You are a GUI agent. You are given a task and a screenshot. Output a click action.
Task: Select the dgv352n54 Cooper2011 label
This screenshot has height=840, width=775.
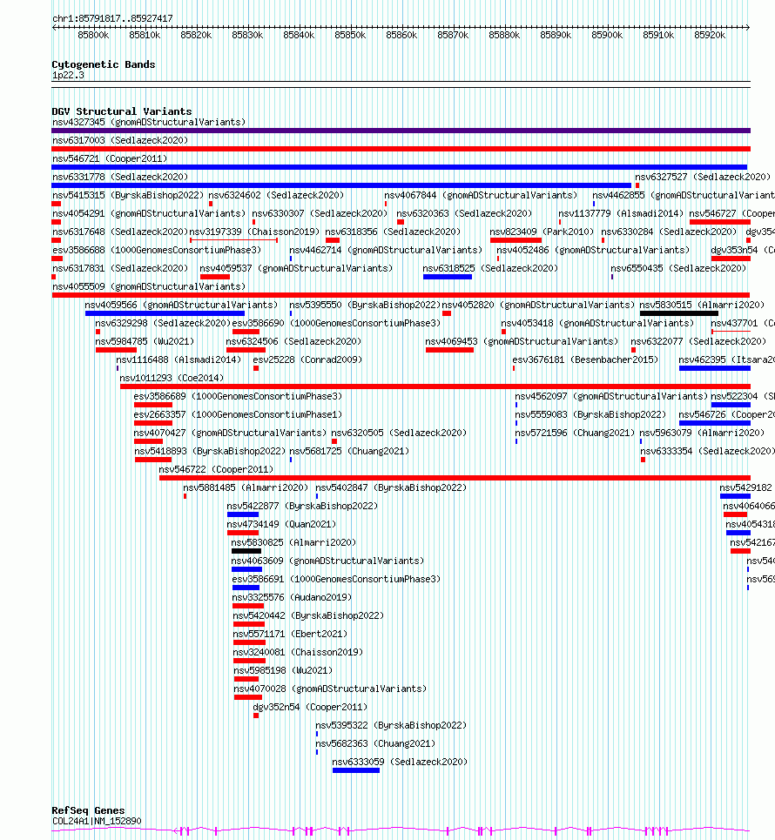click(310, 706)
